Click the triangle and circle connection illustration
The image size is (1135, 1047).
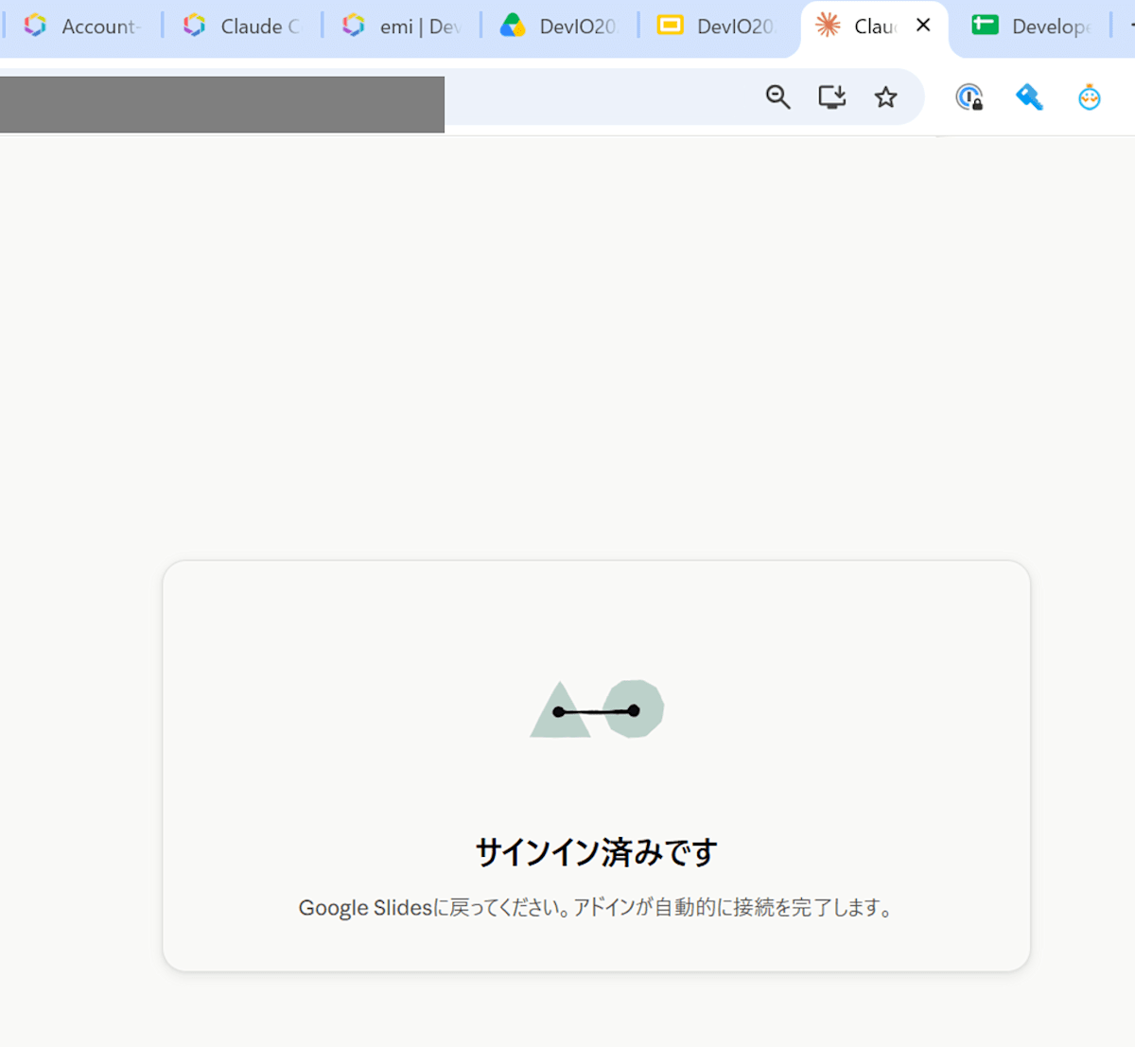(x=597, y=709)
